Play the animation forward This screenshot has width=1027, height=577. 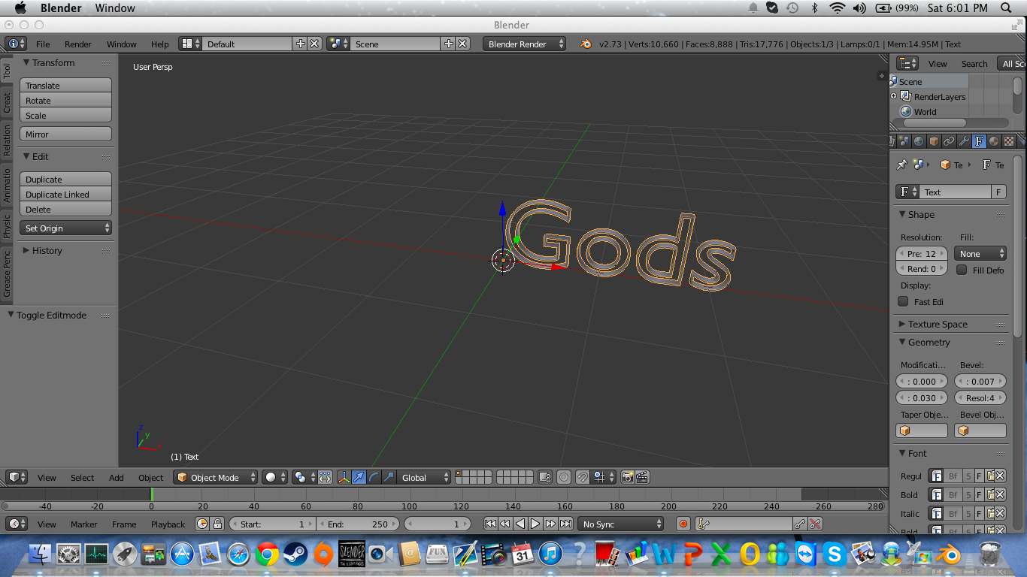point(535,524)
